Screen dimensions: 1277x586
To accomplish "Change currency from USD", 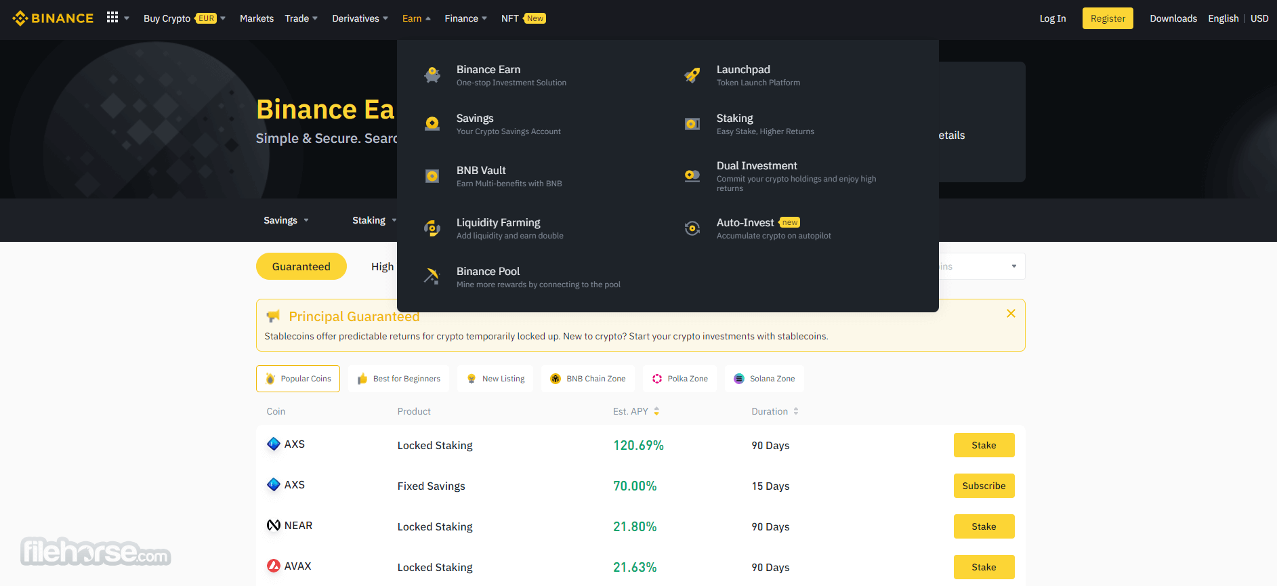I will click(1259, 18).
